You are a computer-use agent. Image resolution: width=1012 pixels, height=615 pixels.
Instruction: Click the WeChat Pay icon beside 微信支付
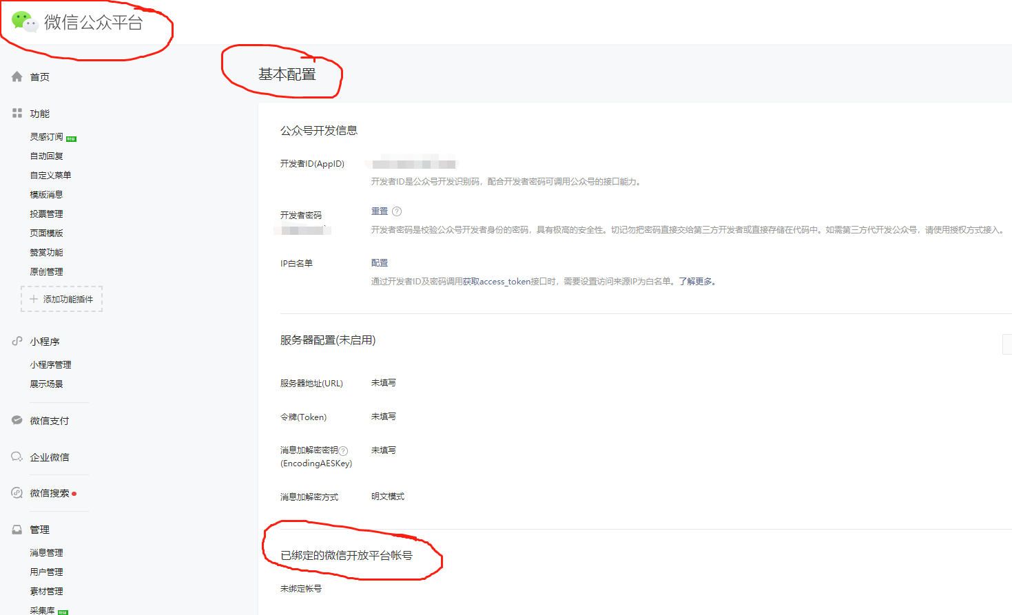pos(17,420)
